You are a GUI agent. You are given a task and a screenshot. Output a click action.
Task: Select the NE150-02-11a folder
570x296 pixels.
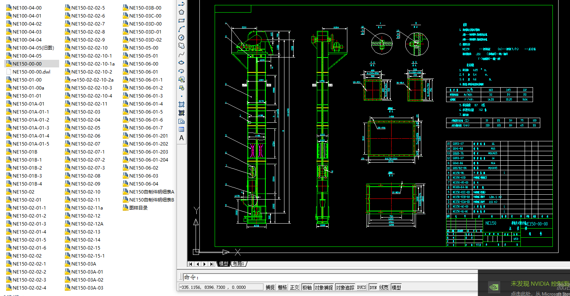[84, 208]
